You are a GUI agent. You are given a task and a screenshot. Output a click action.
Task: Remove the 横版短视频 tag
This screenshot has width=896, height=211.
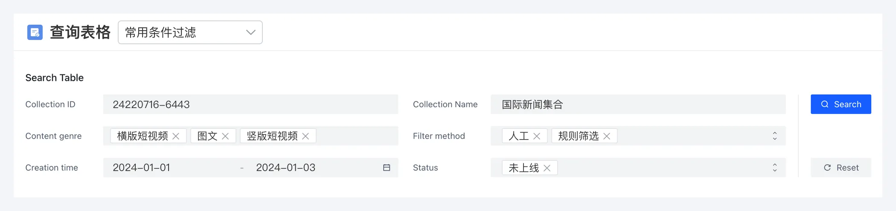tap(176, 136)
